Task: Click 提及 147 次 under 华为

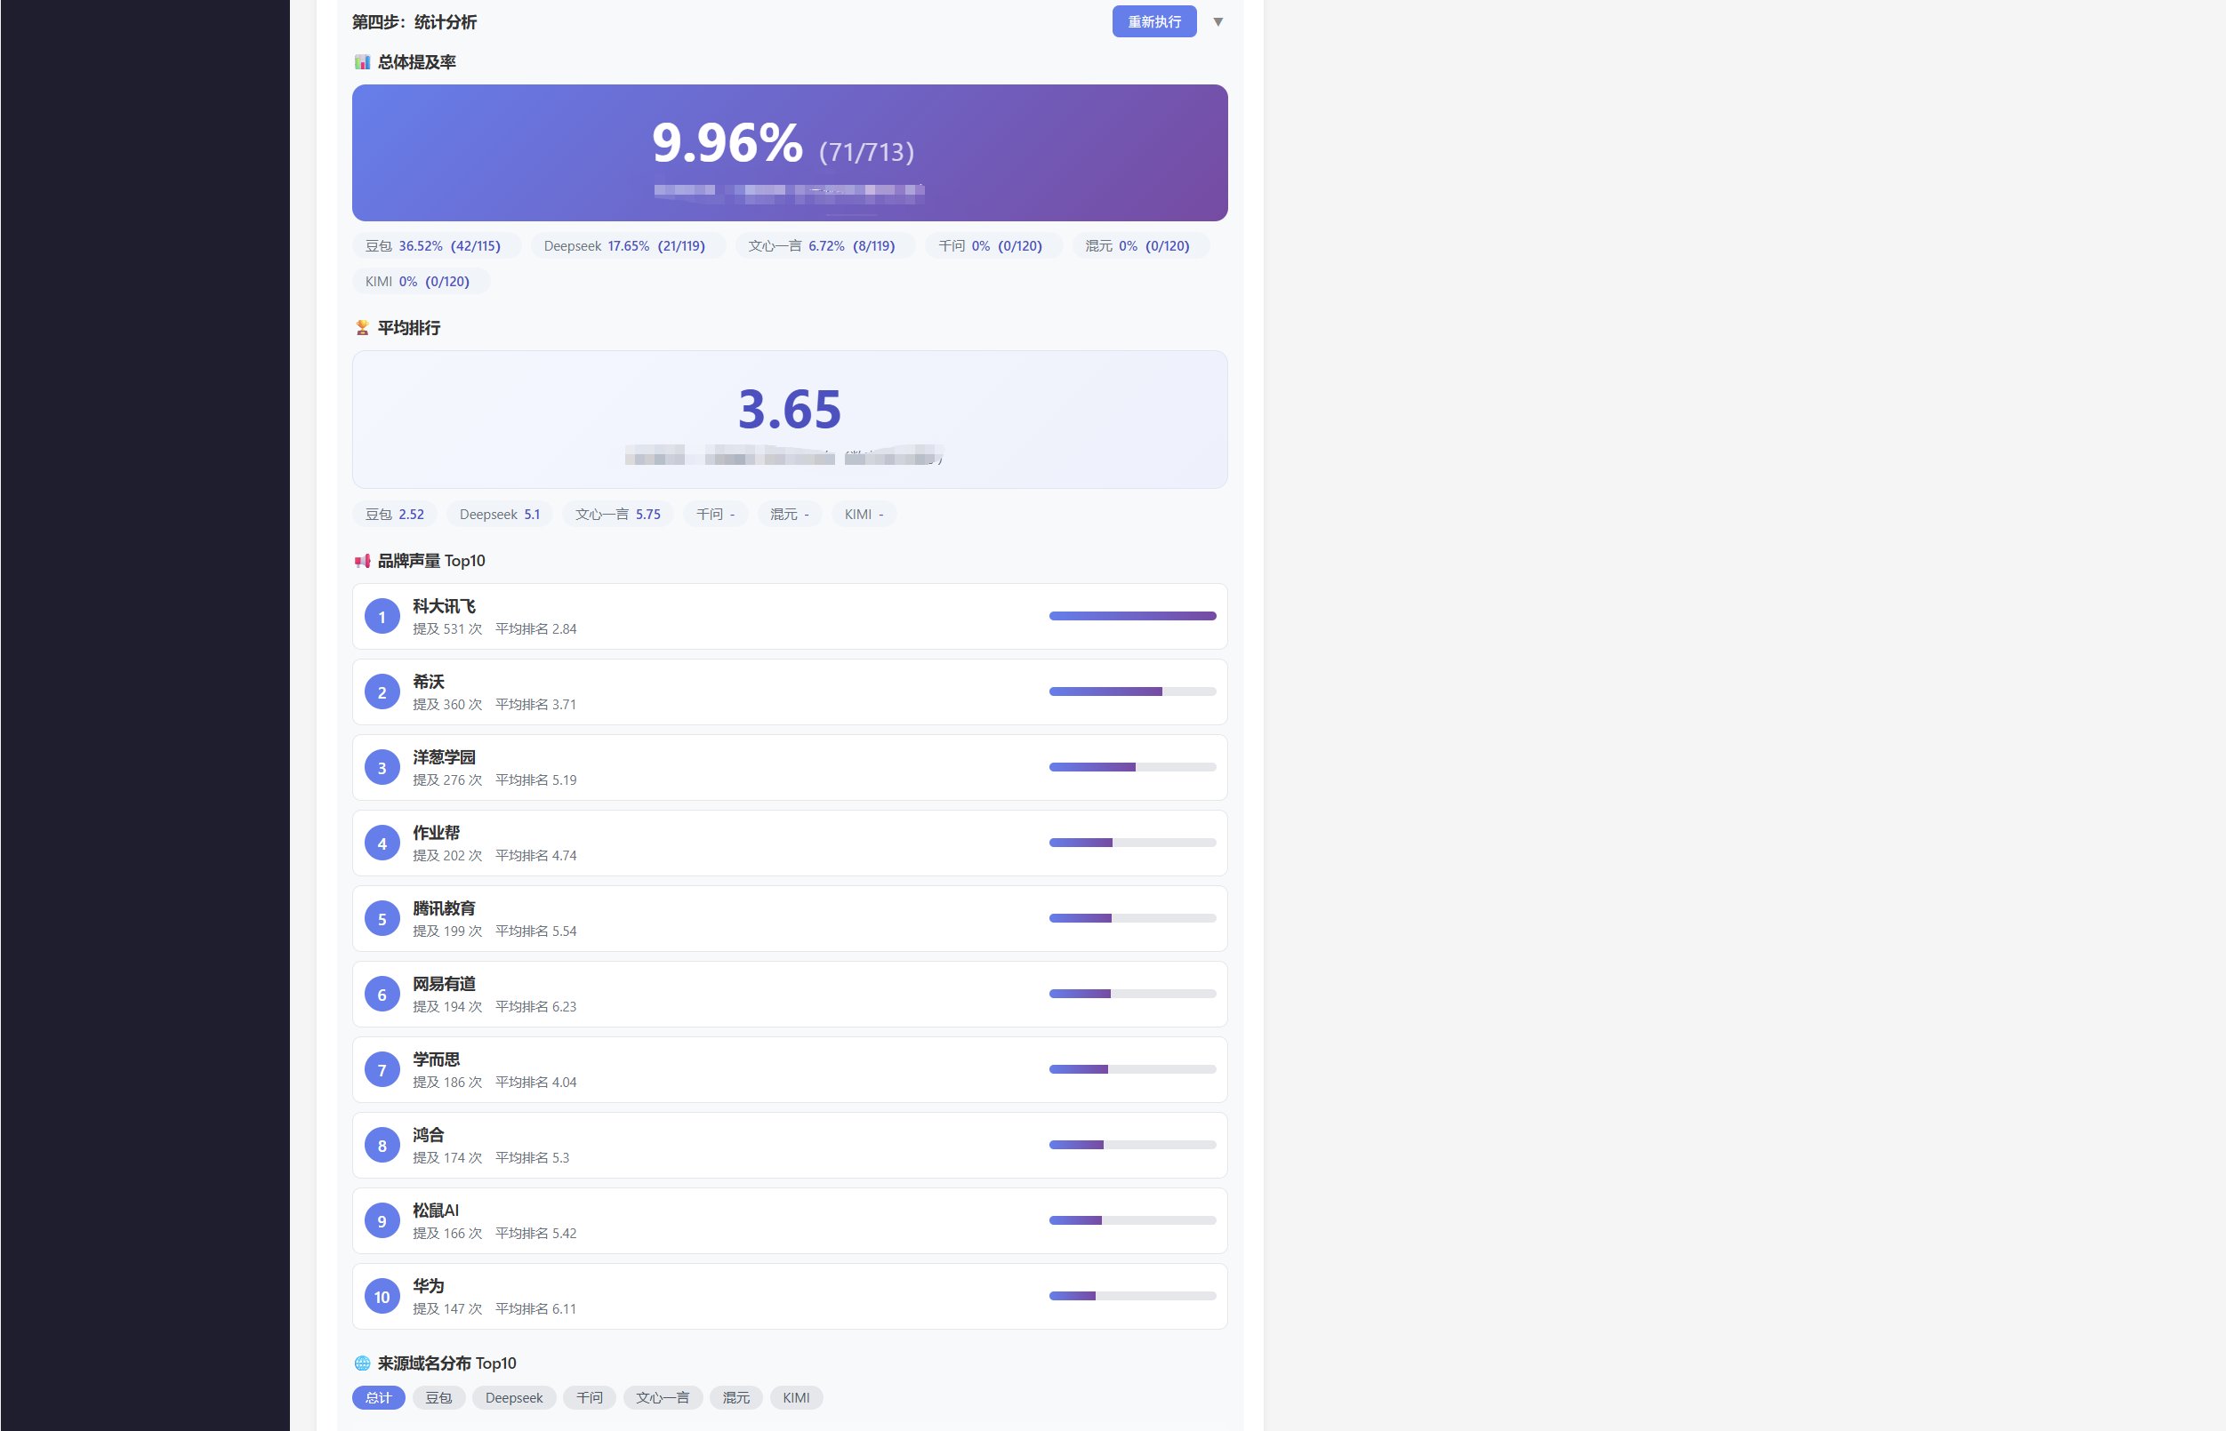Action: click(x=447, y=1308)
